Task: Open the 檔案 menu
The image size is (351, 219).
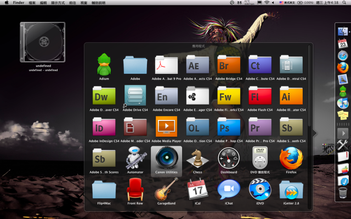Action: click(32, 3)
